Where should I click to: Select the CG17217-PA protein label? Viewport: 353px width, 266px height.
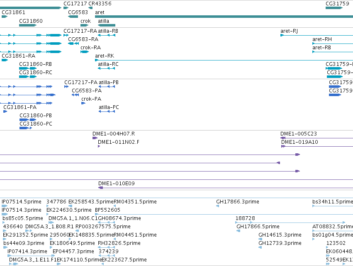pyautogui.click(x=81, y=82)
